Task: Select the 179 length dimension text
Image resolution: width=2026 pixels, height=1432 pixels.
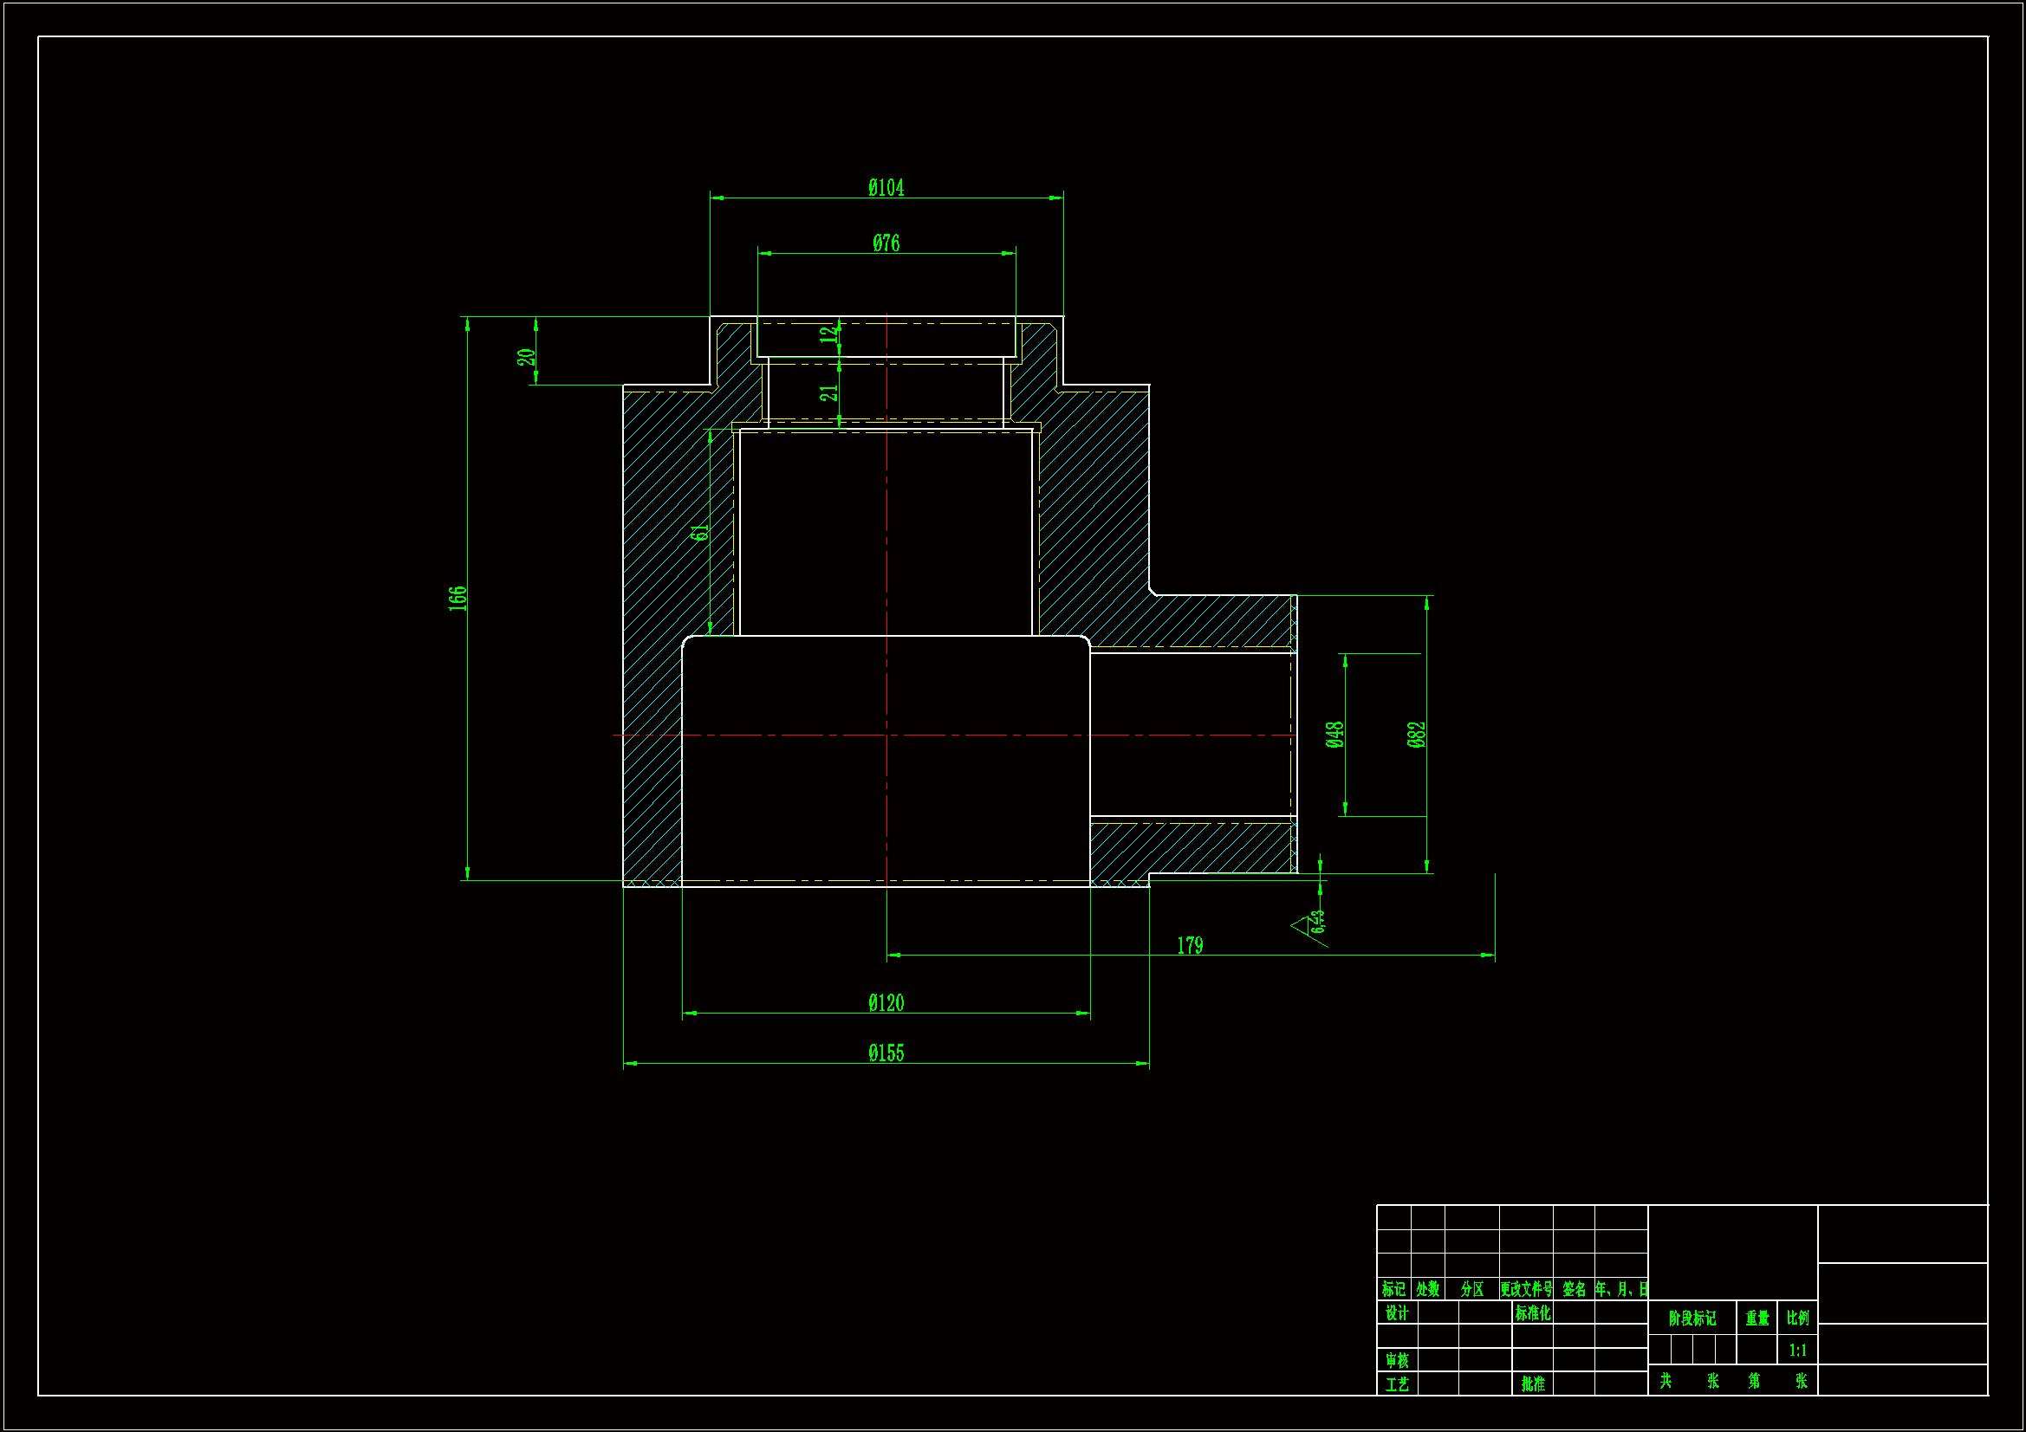Action: pyautogui.click(x=1190, y=945)
